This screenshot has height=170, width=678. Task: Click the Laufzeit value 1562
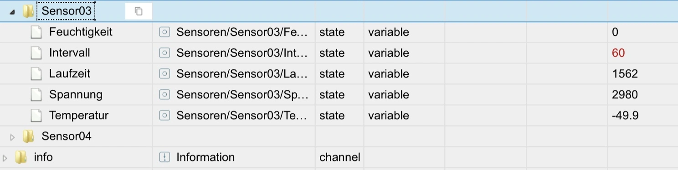[x=625, y=74]
